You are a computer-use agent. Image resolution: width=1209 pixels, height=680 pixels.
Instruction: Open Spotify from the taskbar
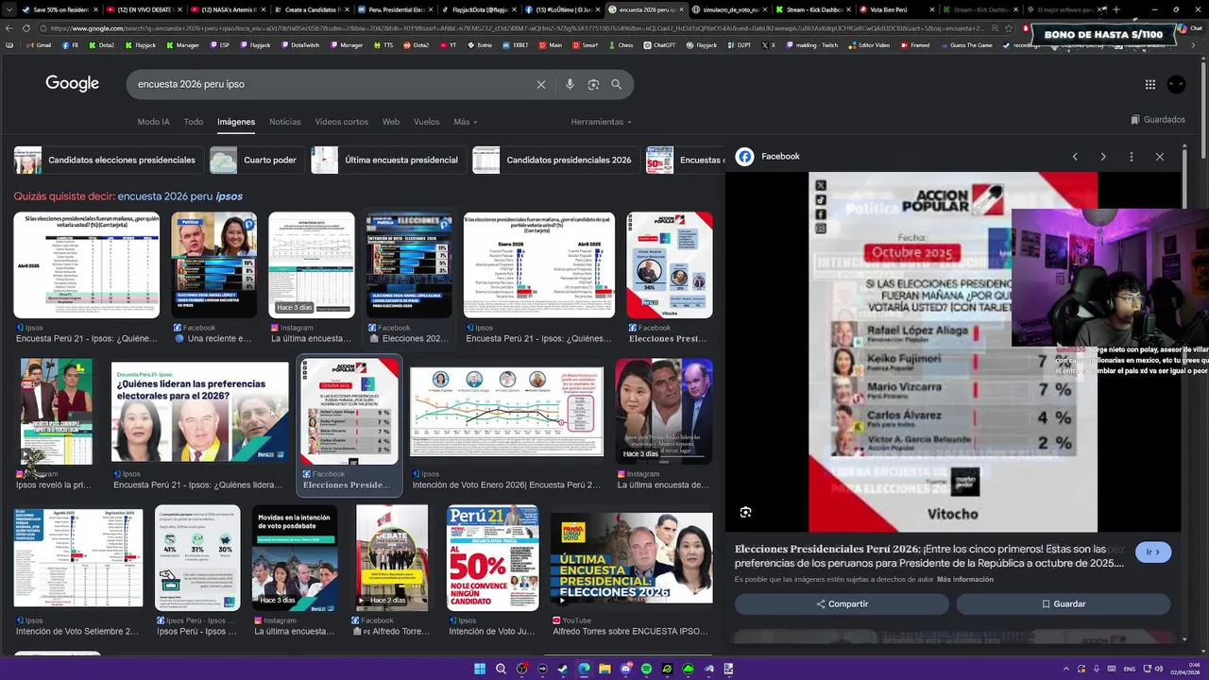(x=646, y=669)
